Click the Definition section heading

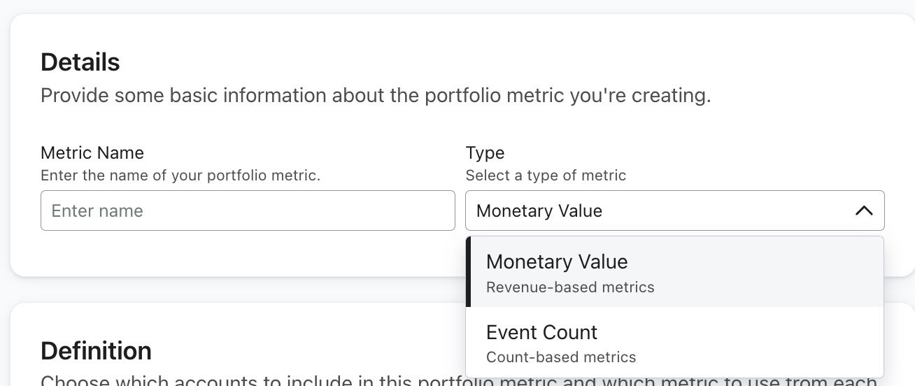[96, 350]
